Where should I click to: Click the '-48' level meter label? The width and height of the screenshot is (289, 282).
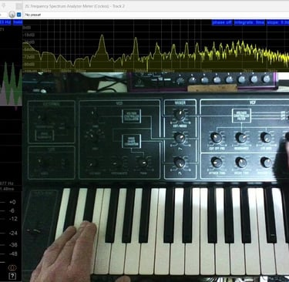(x=13, y=253)
